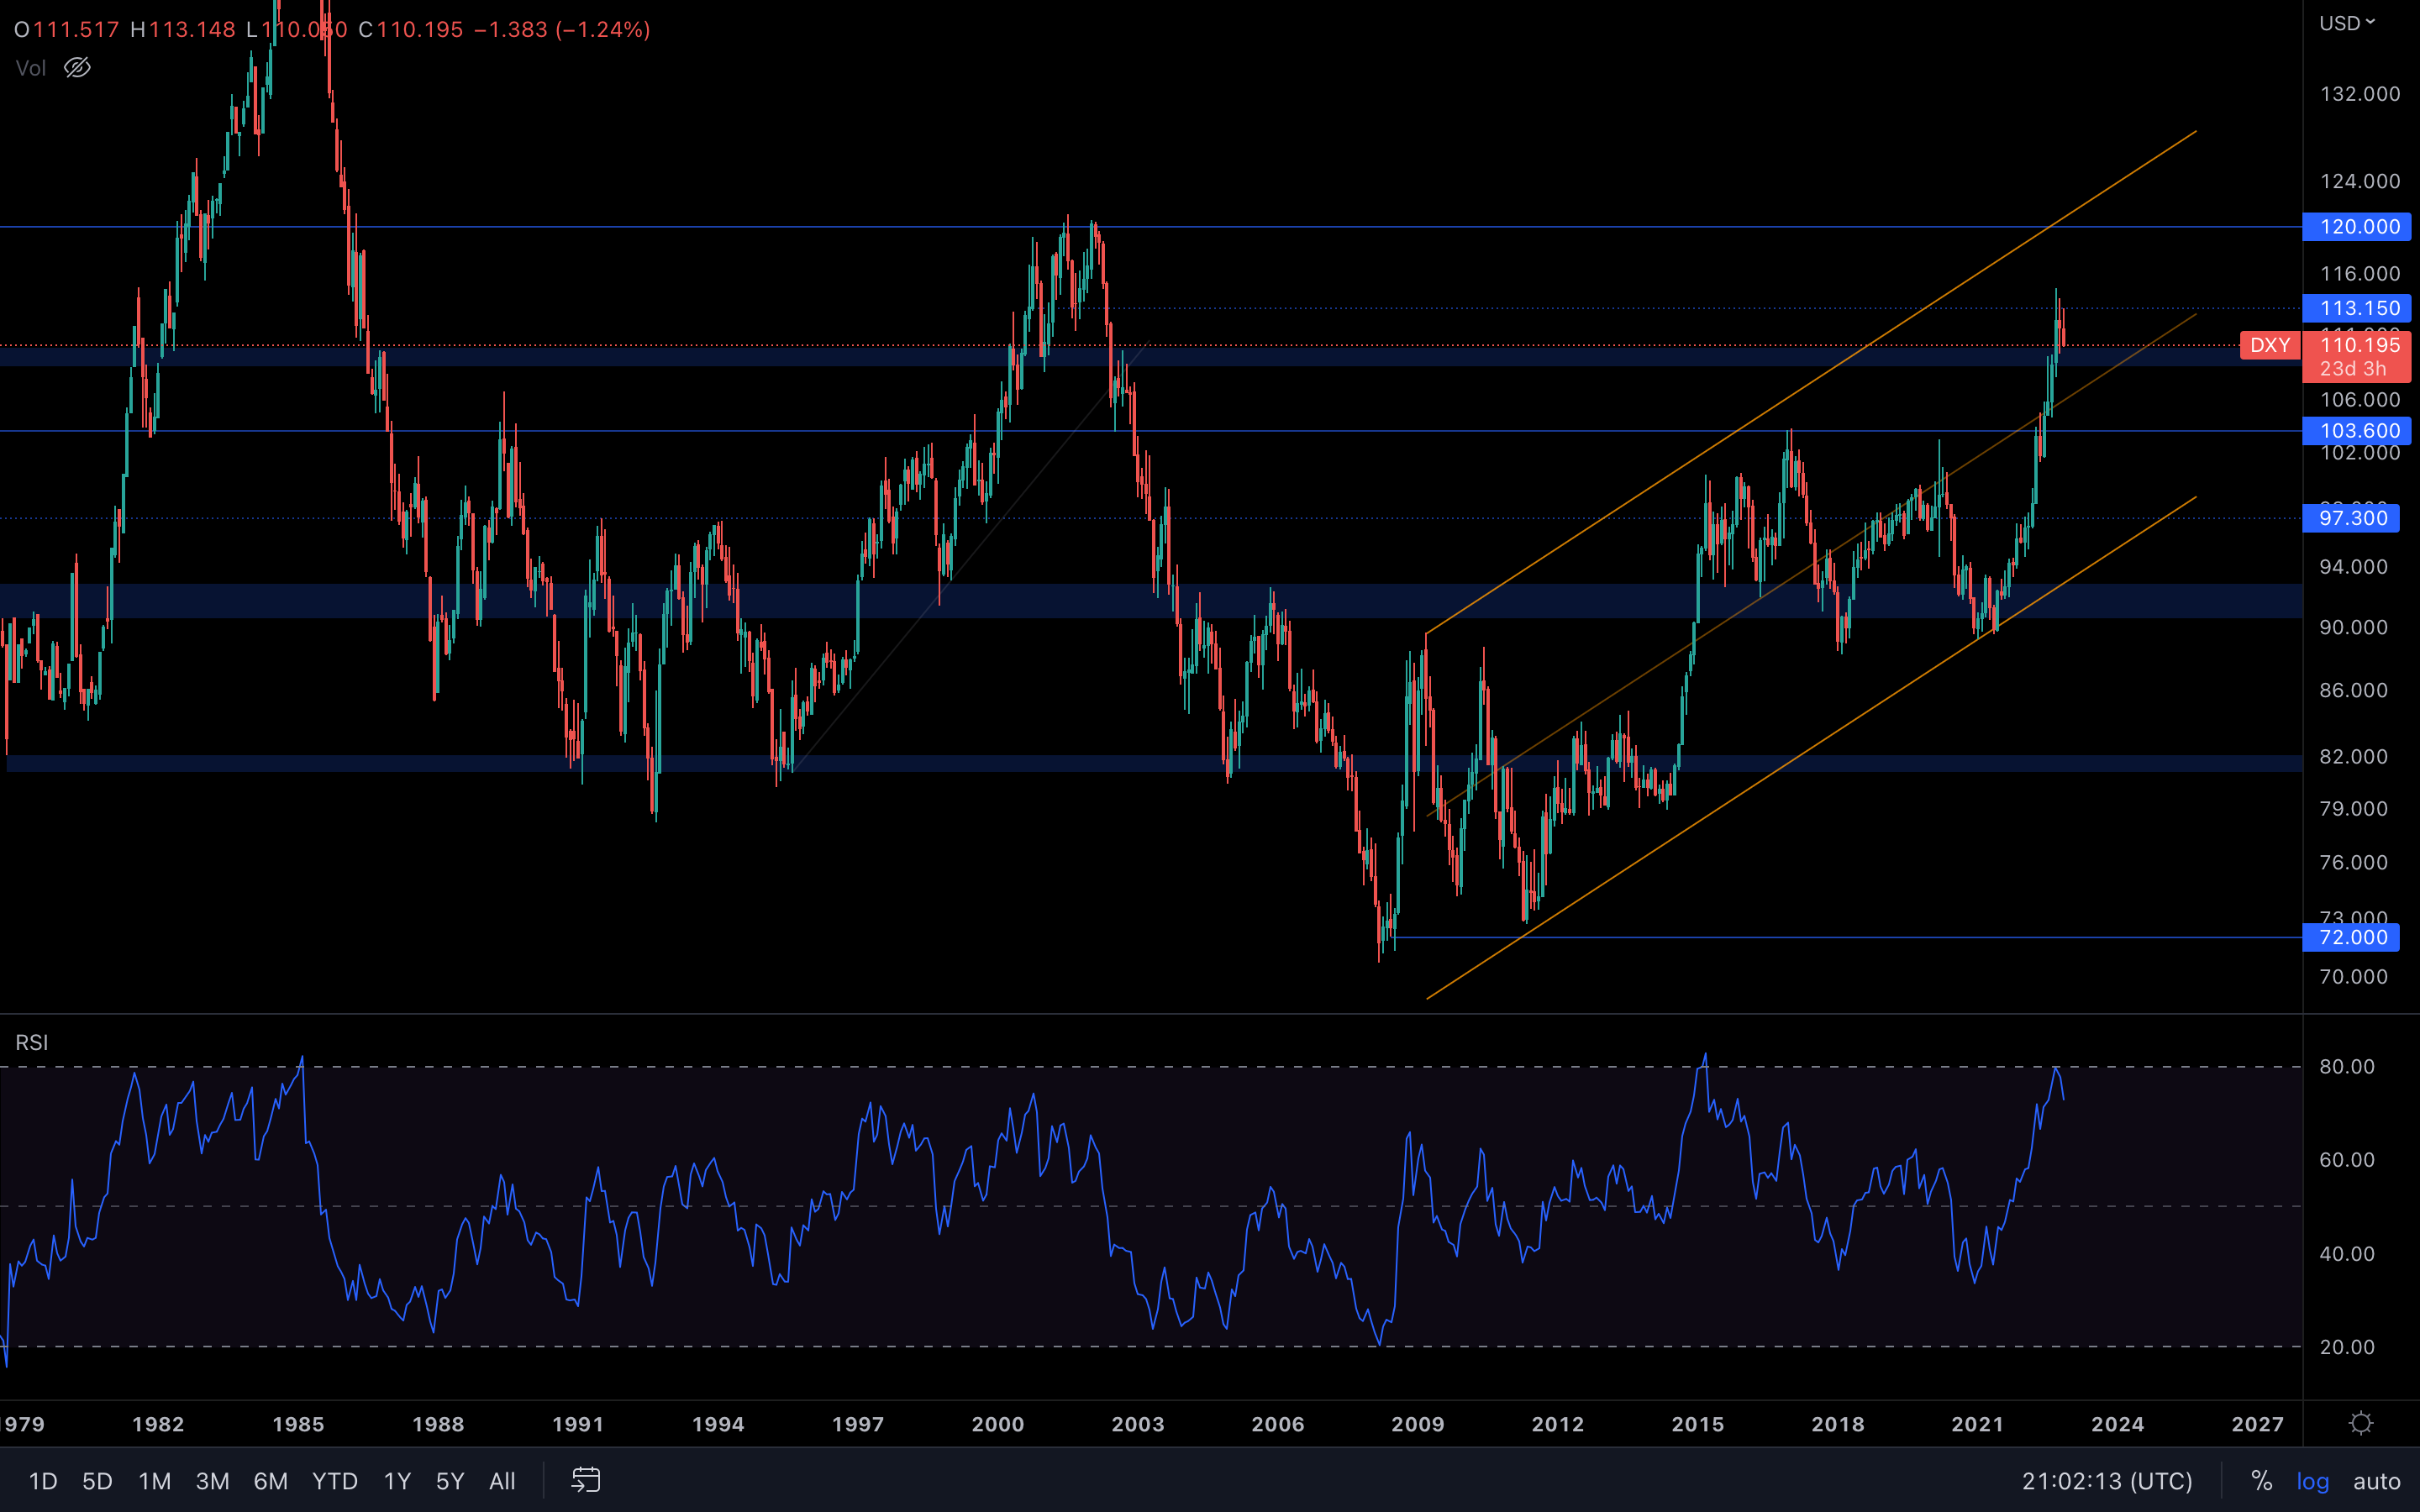Screen dimensions: 2420x1512
Task: Select the 1D time range
Action: coord(43,1481)
